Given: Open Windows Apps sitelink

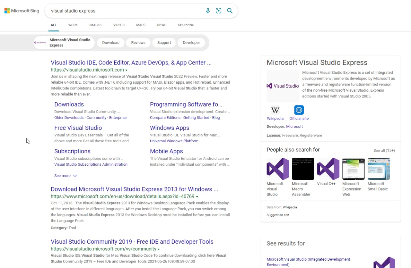Looking at the screenshot, I should click(x=170, y=128).
